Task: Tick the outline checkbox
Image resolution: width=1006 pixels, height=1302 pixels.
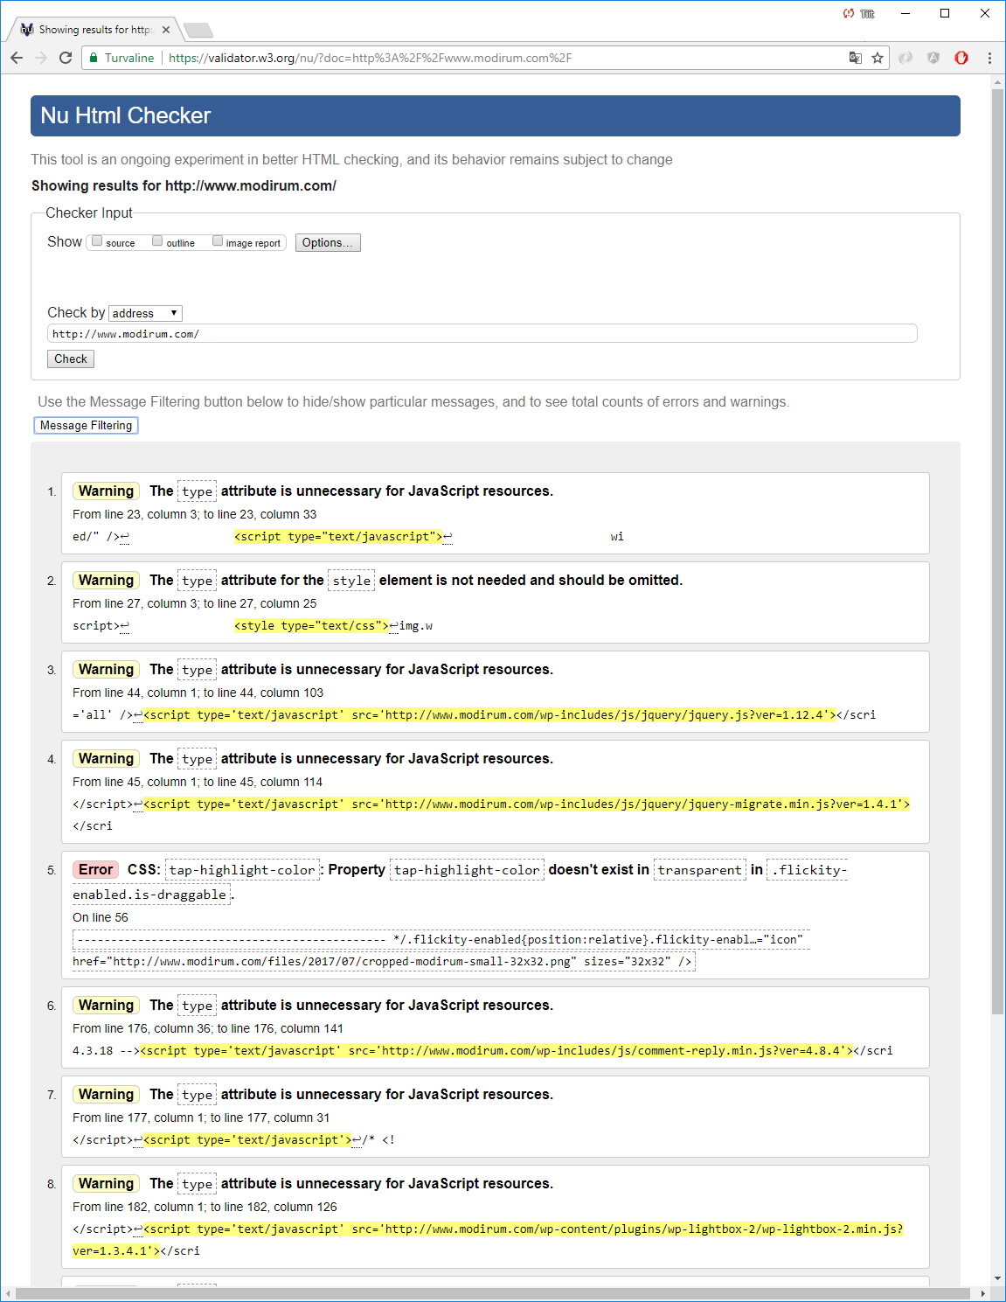Action: (158, 241)
